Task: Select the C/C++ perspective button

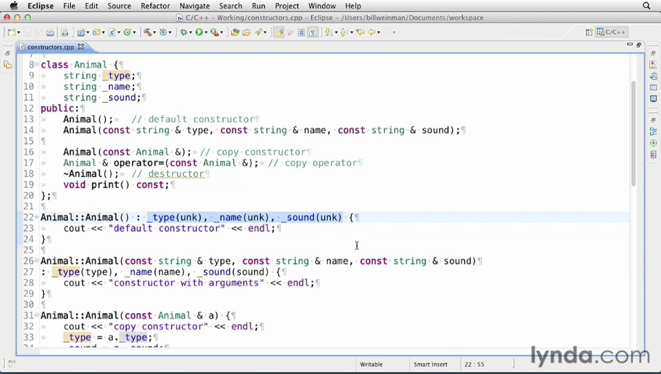Action: pos(611,32)
